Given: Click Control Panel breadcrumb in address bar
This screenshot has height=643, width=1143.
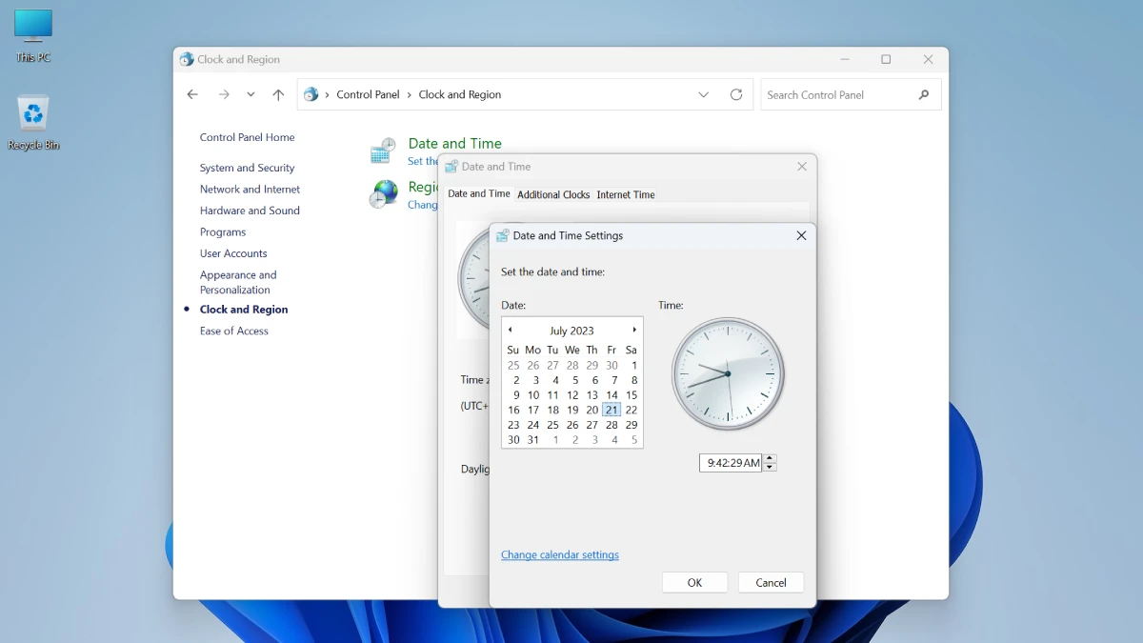Looking at the screenshot, I should 368,94.
